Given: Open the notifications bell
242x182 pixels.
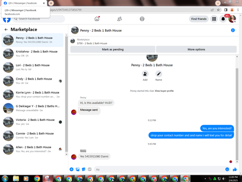Looking at the screenshot, I should tap(223, 19).
